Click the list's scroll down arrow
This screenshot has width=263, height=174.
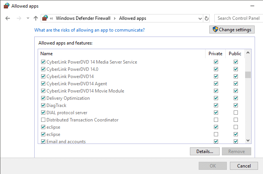248,140
